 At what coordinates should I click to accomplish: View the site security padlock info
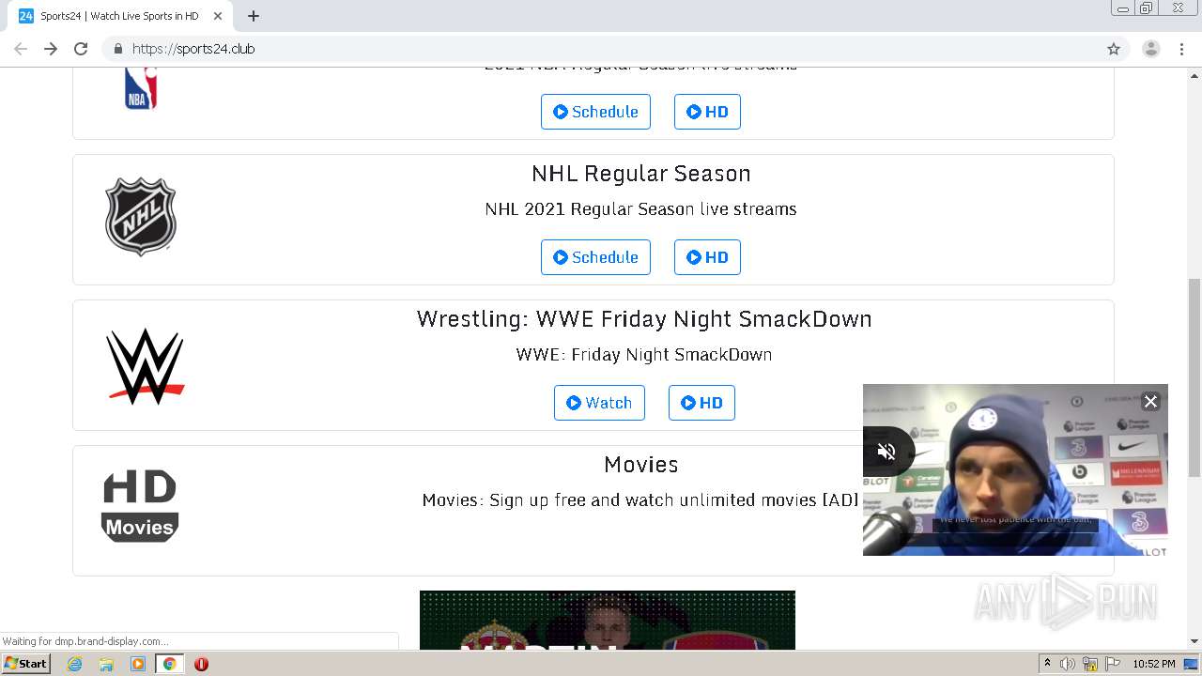pos(117,49)
